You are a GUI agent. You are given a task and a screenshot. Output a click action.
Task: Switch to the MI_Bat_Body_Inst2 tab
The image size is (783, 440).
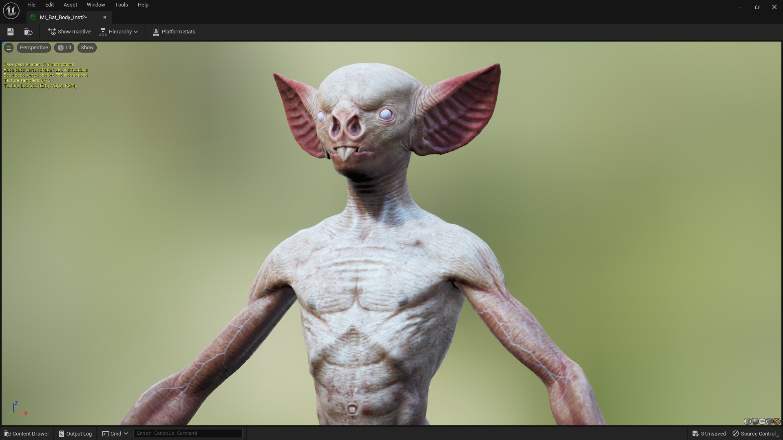point(63,17)
